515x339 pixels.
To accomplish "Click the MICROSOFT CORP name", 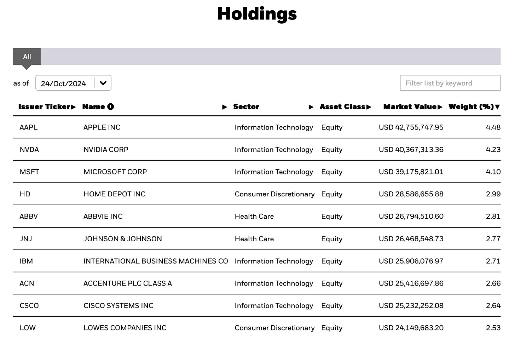I will (x=115, y=172).
